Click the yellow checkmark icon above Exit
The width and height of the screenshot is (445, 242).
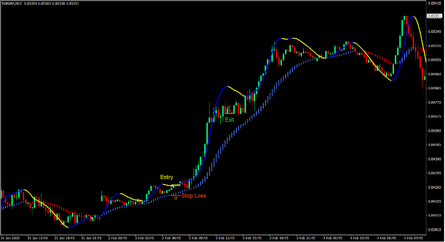[x=229, y=107]
